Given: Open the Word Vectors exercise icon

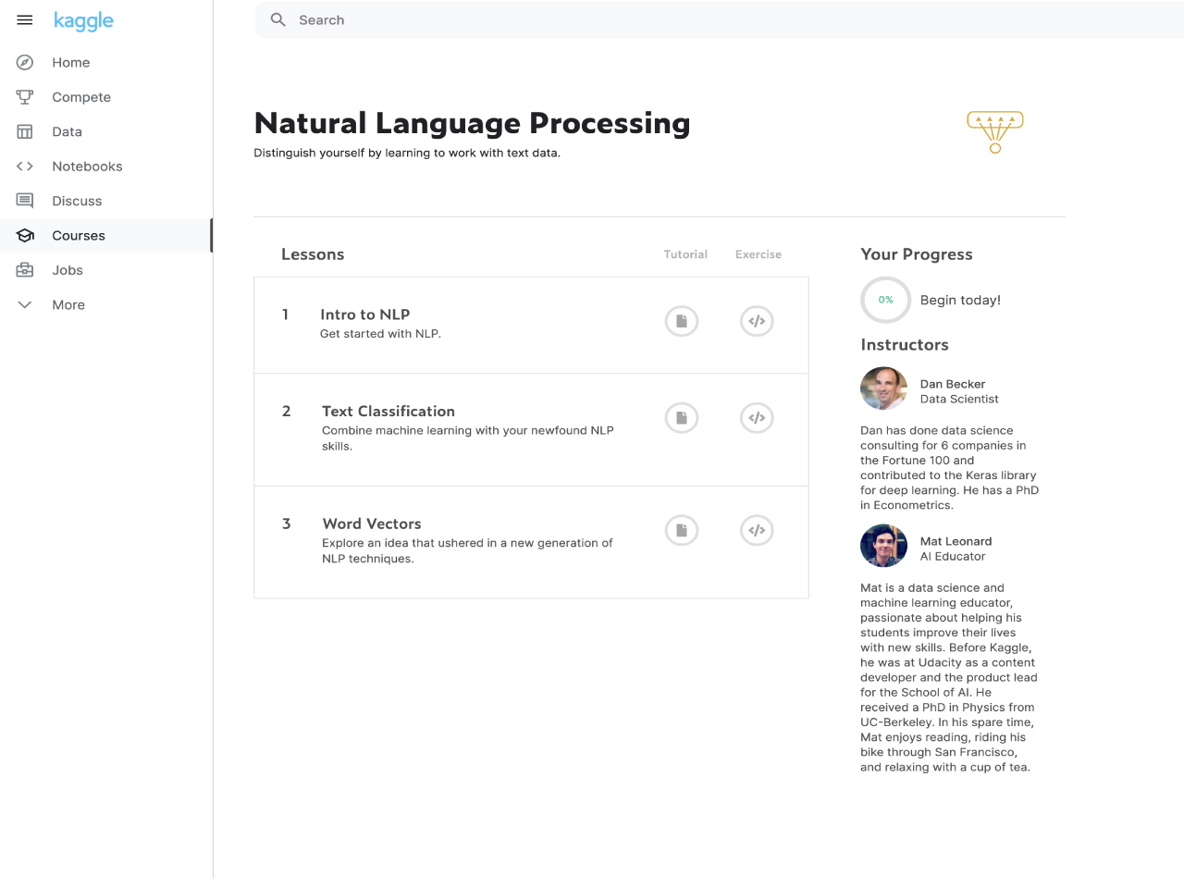Looking at the screenshot, I should point(757,530).
